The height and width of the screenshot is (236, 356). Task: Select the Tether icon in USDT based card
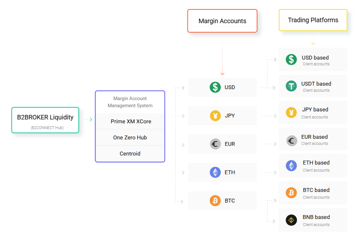coord(291,86)
